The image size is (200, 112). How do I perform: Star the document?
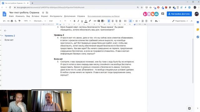43,12
